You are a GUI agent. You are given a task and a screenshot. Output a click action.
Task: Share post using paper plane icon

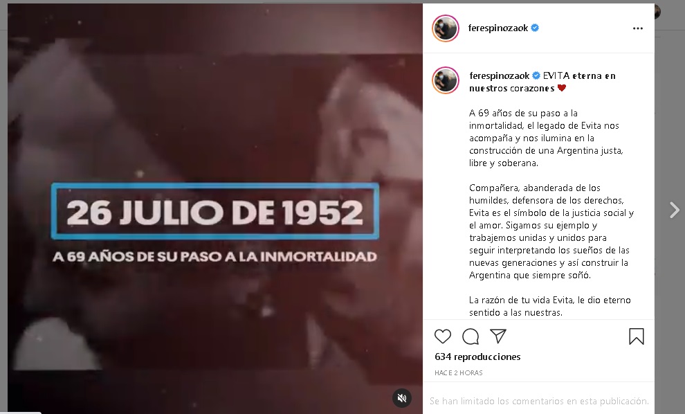coord(498,336)
